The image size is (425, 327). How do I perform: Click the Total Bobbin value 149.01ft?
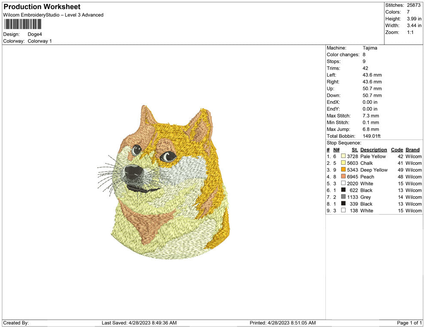click(371, 136)
